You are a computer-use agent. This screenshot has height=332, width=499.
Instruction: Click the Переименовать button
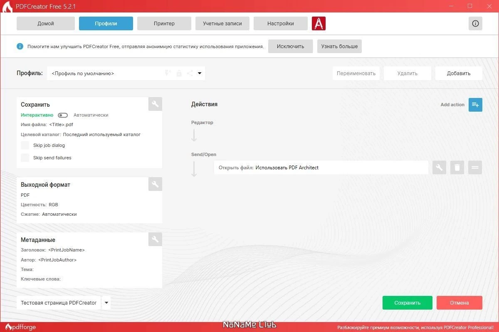coord(356,73)
